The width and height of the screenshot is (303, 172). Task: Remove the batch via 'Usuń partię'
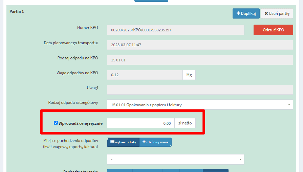[x=277, y=13]
